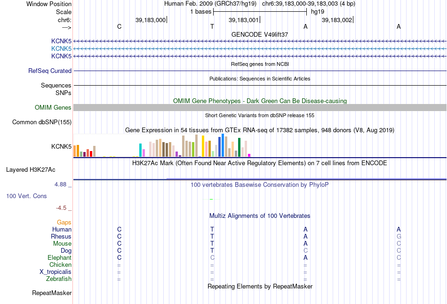Click the PhyloP Basewise Conservation title
The image size is (447, 304).
click(x=260, y=185)
